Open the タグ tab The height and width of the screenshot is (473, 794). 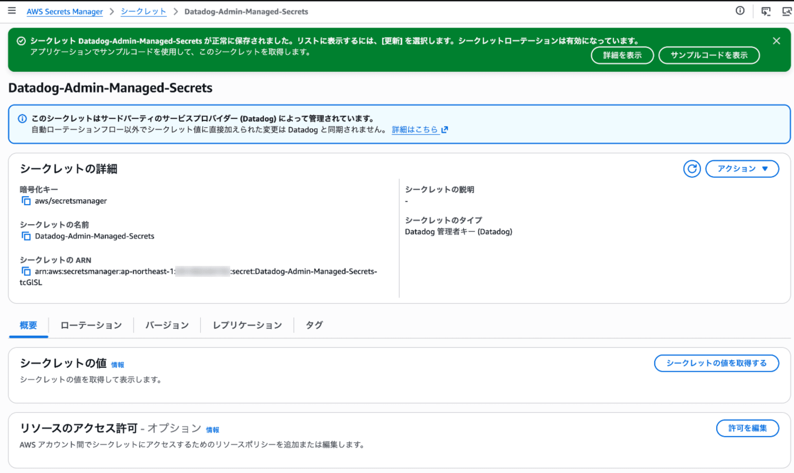click(x=314, y=325)
